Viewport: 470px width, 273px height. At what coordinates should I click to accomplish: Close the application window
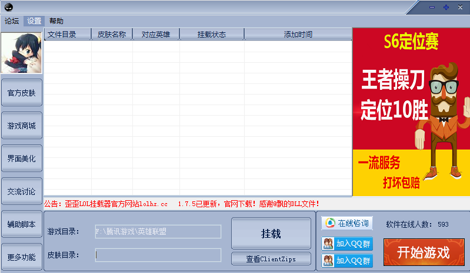coord(460,7)
